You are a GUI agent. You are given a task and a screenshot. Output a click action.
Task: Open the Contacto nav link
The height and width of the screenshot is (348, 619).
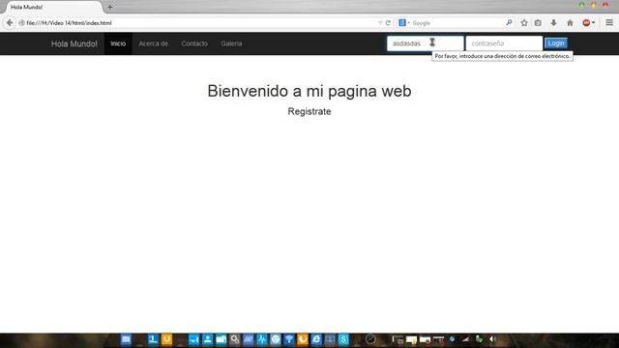(194, 43)
